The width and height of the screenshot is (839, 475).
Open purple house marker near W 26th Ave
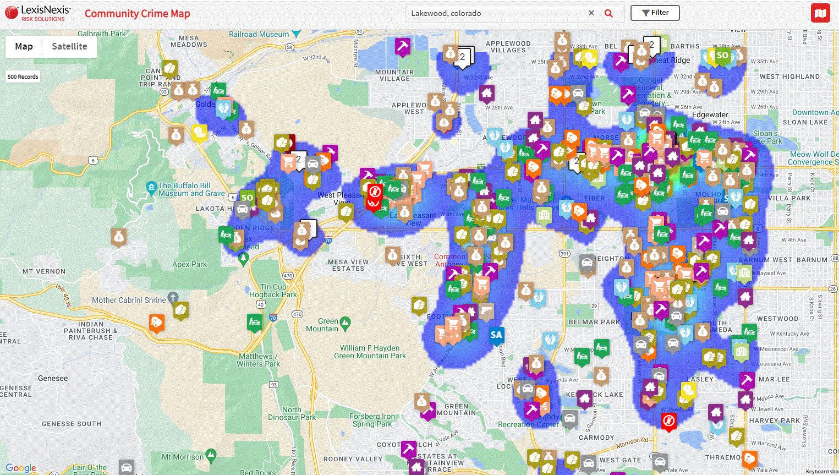(x=487, y=94)
